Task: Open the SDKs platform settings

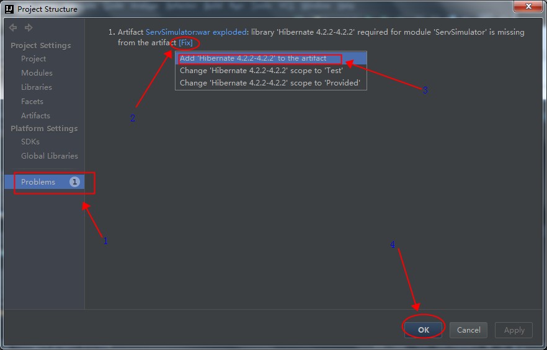Action: click(30, 141)
